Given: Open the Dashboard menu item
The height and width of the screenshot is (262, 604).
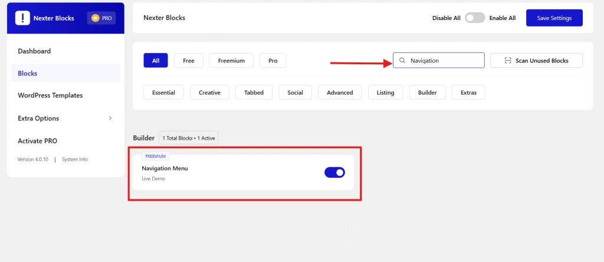Looking at the screenshot, I should pyautogui.click(x=34, y=51).
